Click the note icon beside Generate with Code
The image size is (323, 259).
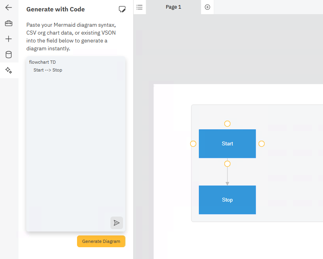pos(122,9)
